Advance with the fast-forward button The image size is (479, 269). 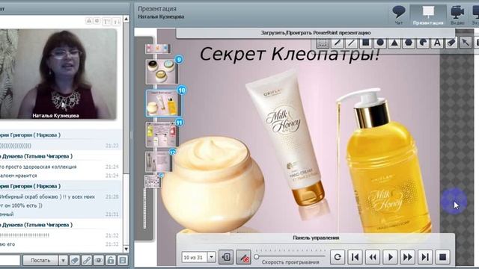coord(408,257)
